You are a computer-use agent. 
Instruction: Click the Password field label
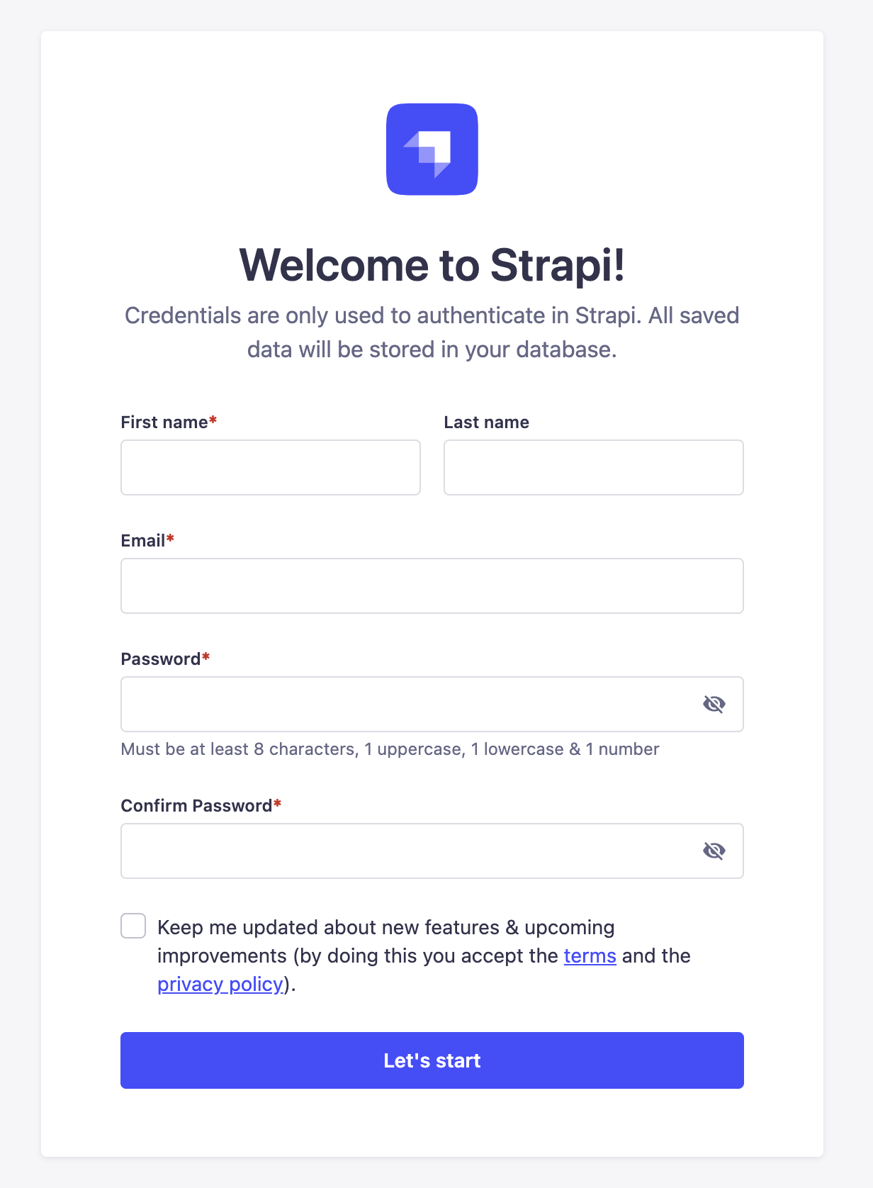click(161, 659)
